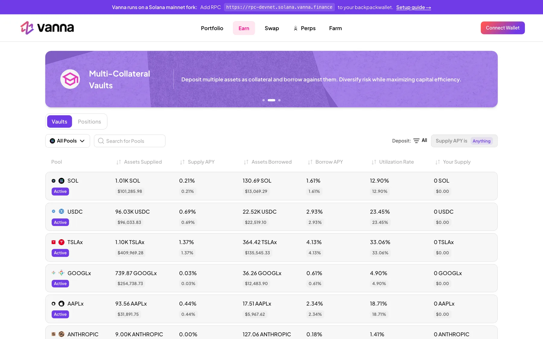Screen dimensions: 543x339
Task: Open the Setup guide link
Action: 413,7
